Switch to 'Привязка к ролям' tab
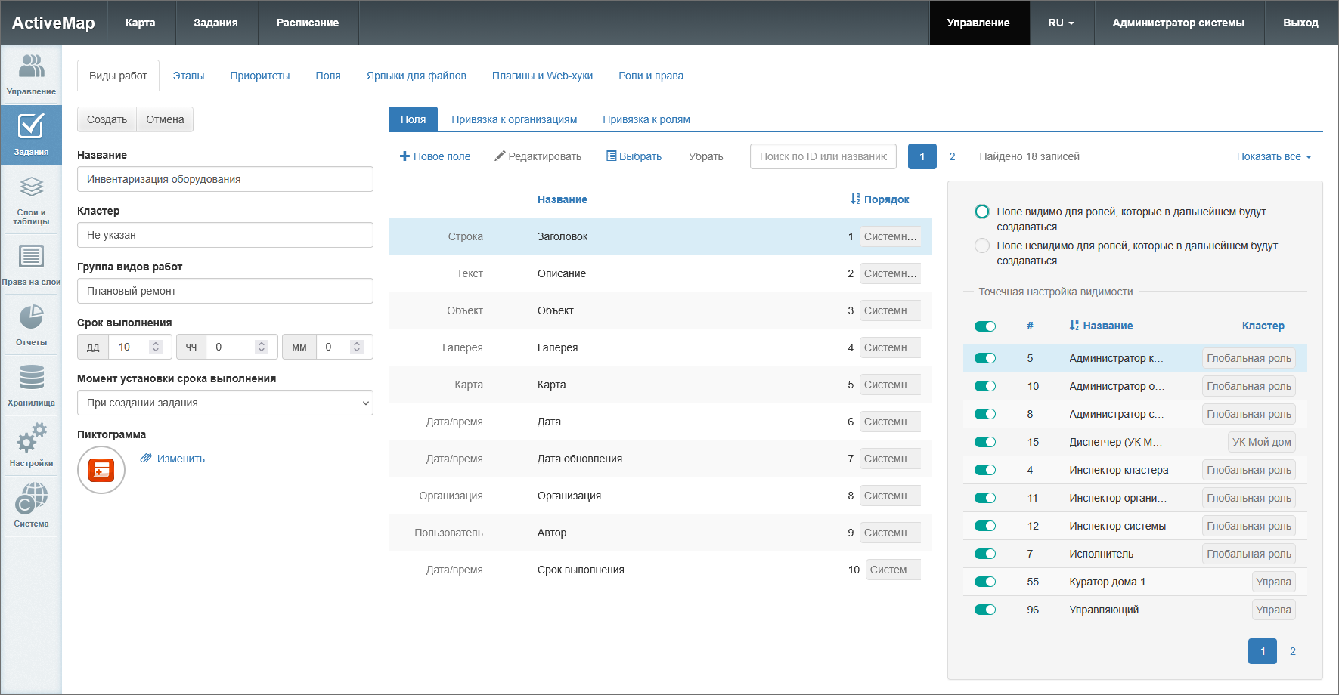Screen dimensions: 1339x695 pyautogui.click(x=646, y=119)
